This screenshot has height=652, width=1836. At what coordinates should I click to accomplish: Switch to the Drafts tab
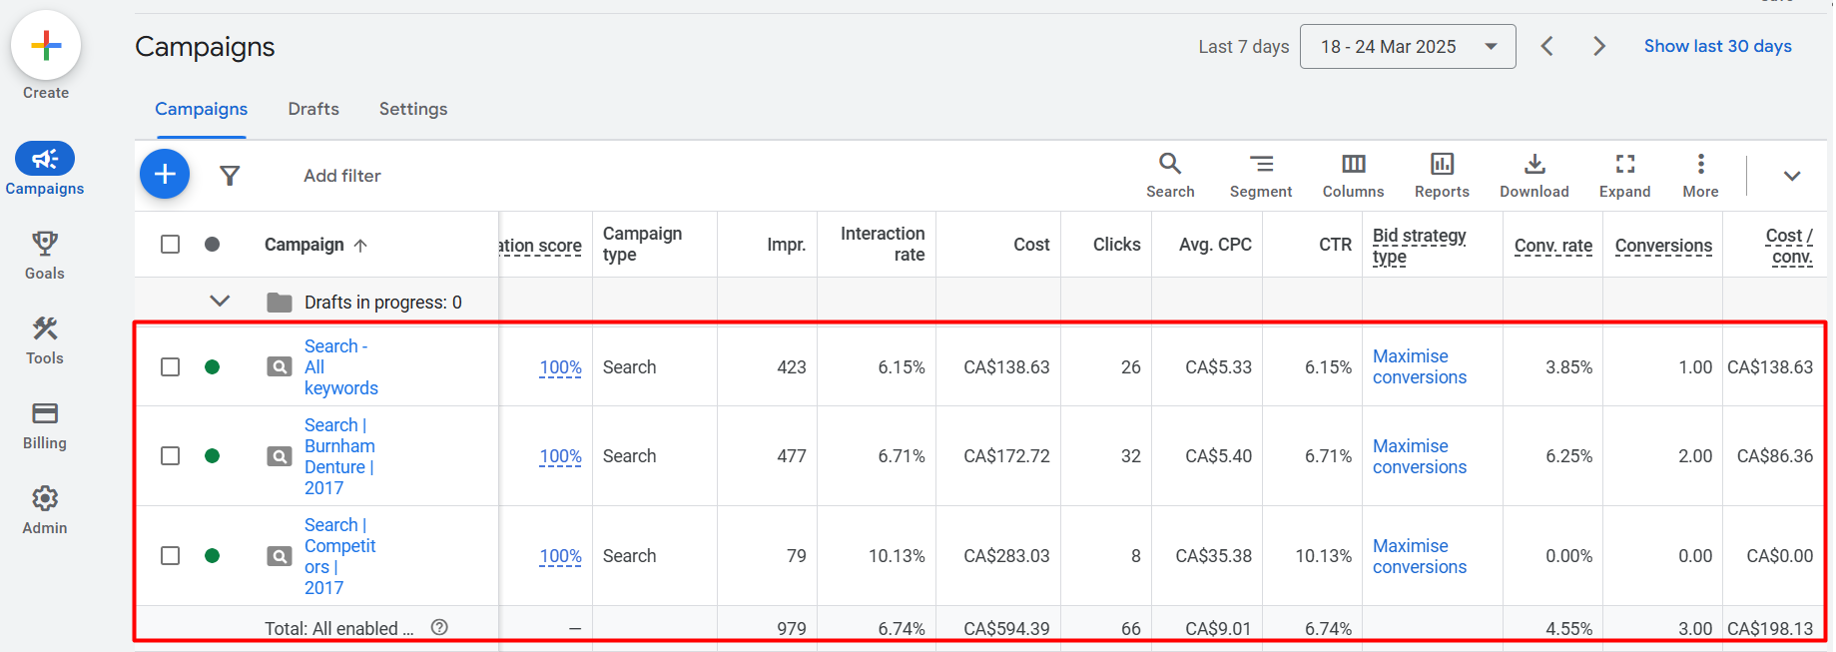313,109
